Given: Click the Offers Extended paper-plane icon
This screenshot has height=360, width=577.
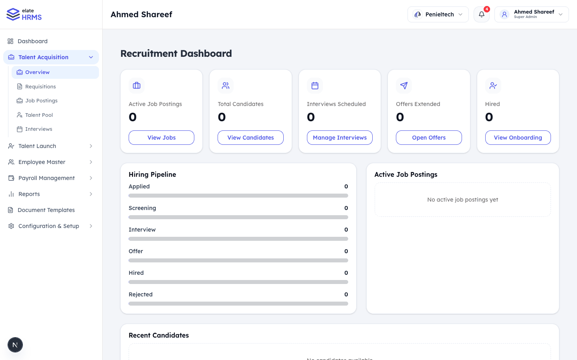Looking at the screenshot, I should point(404,85).
